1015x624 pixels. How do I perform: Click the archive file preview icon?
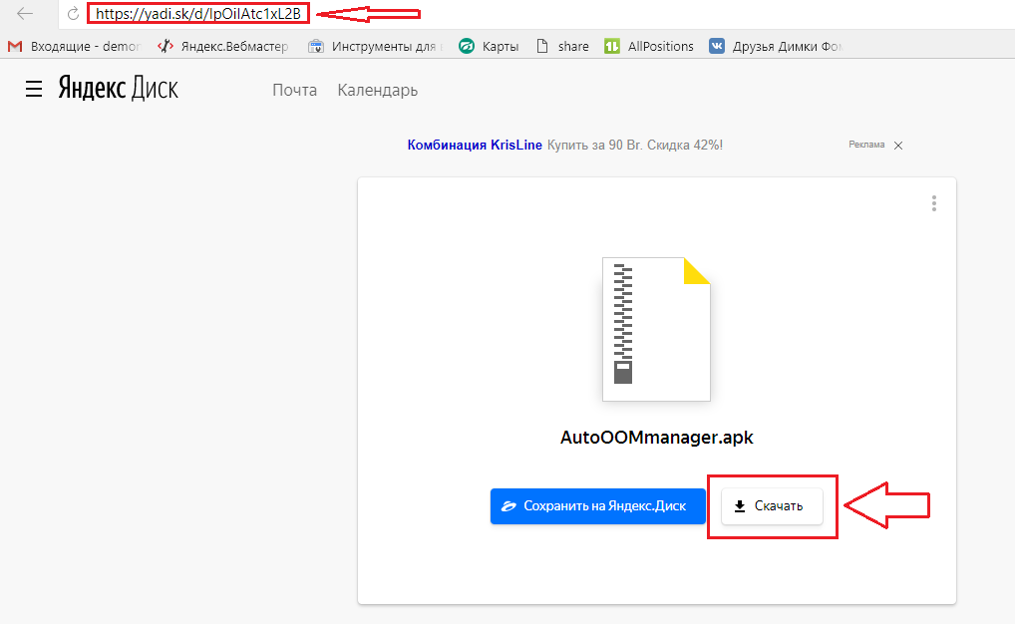(656, 329)
